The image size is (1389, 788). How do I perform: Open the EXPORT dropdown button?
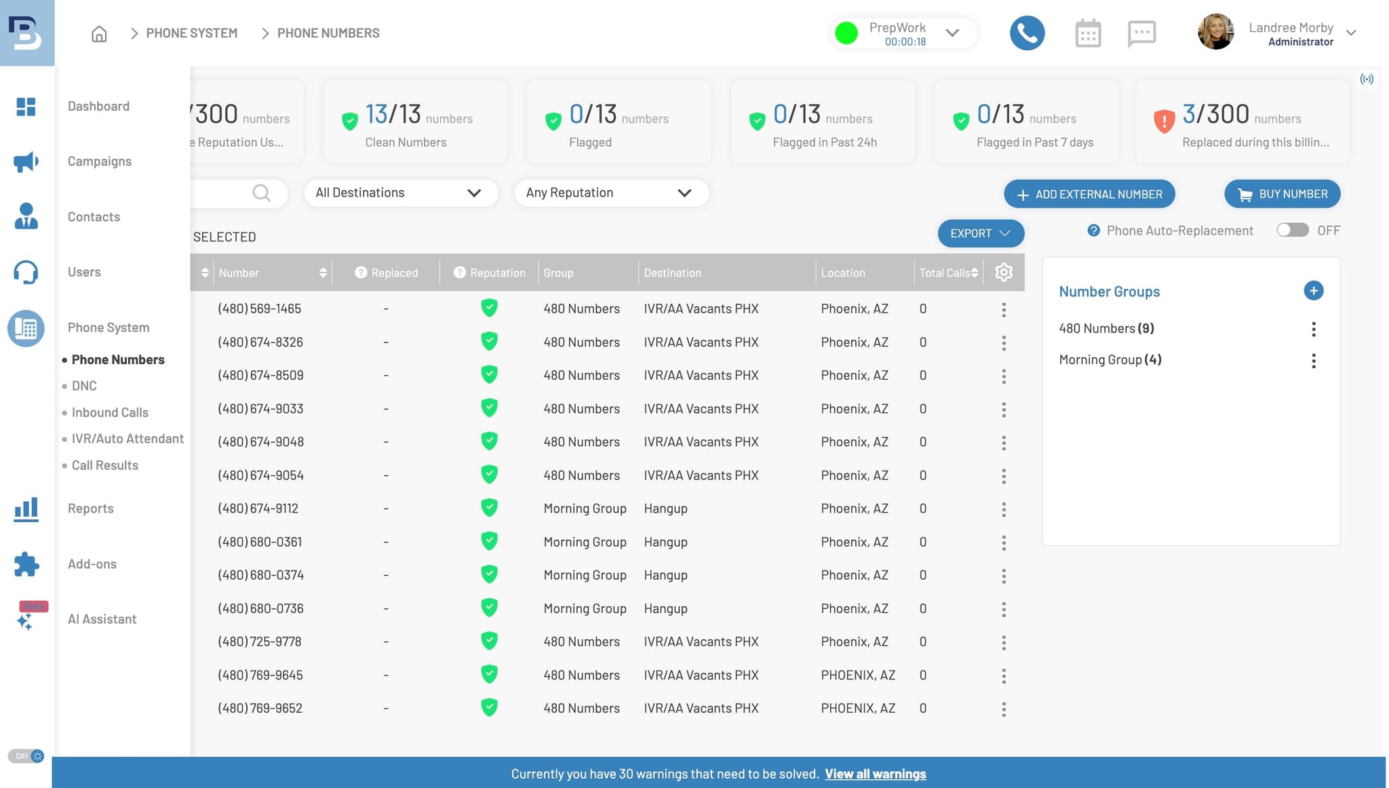pyautogui.click(x=980, y=233)
